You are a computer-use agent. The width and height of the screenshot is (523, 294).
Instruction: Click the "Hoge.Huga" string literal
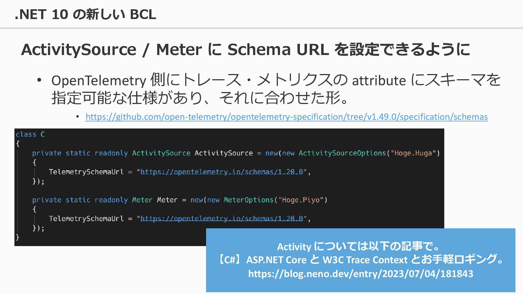pos(413,153)
